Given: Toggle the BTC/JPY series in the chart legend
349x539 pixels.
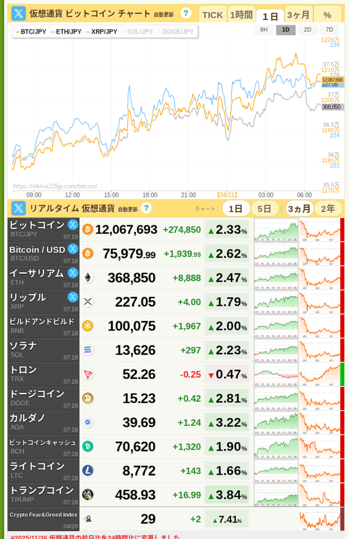Looking at the screenshot, I should 31,32.
